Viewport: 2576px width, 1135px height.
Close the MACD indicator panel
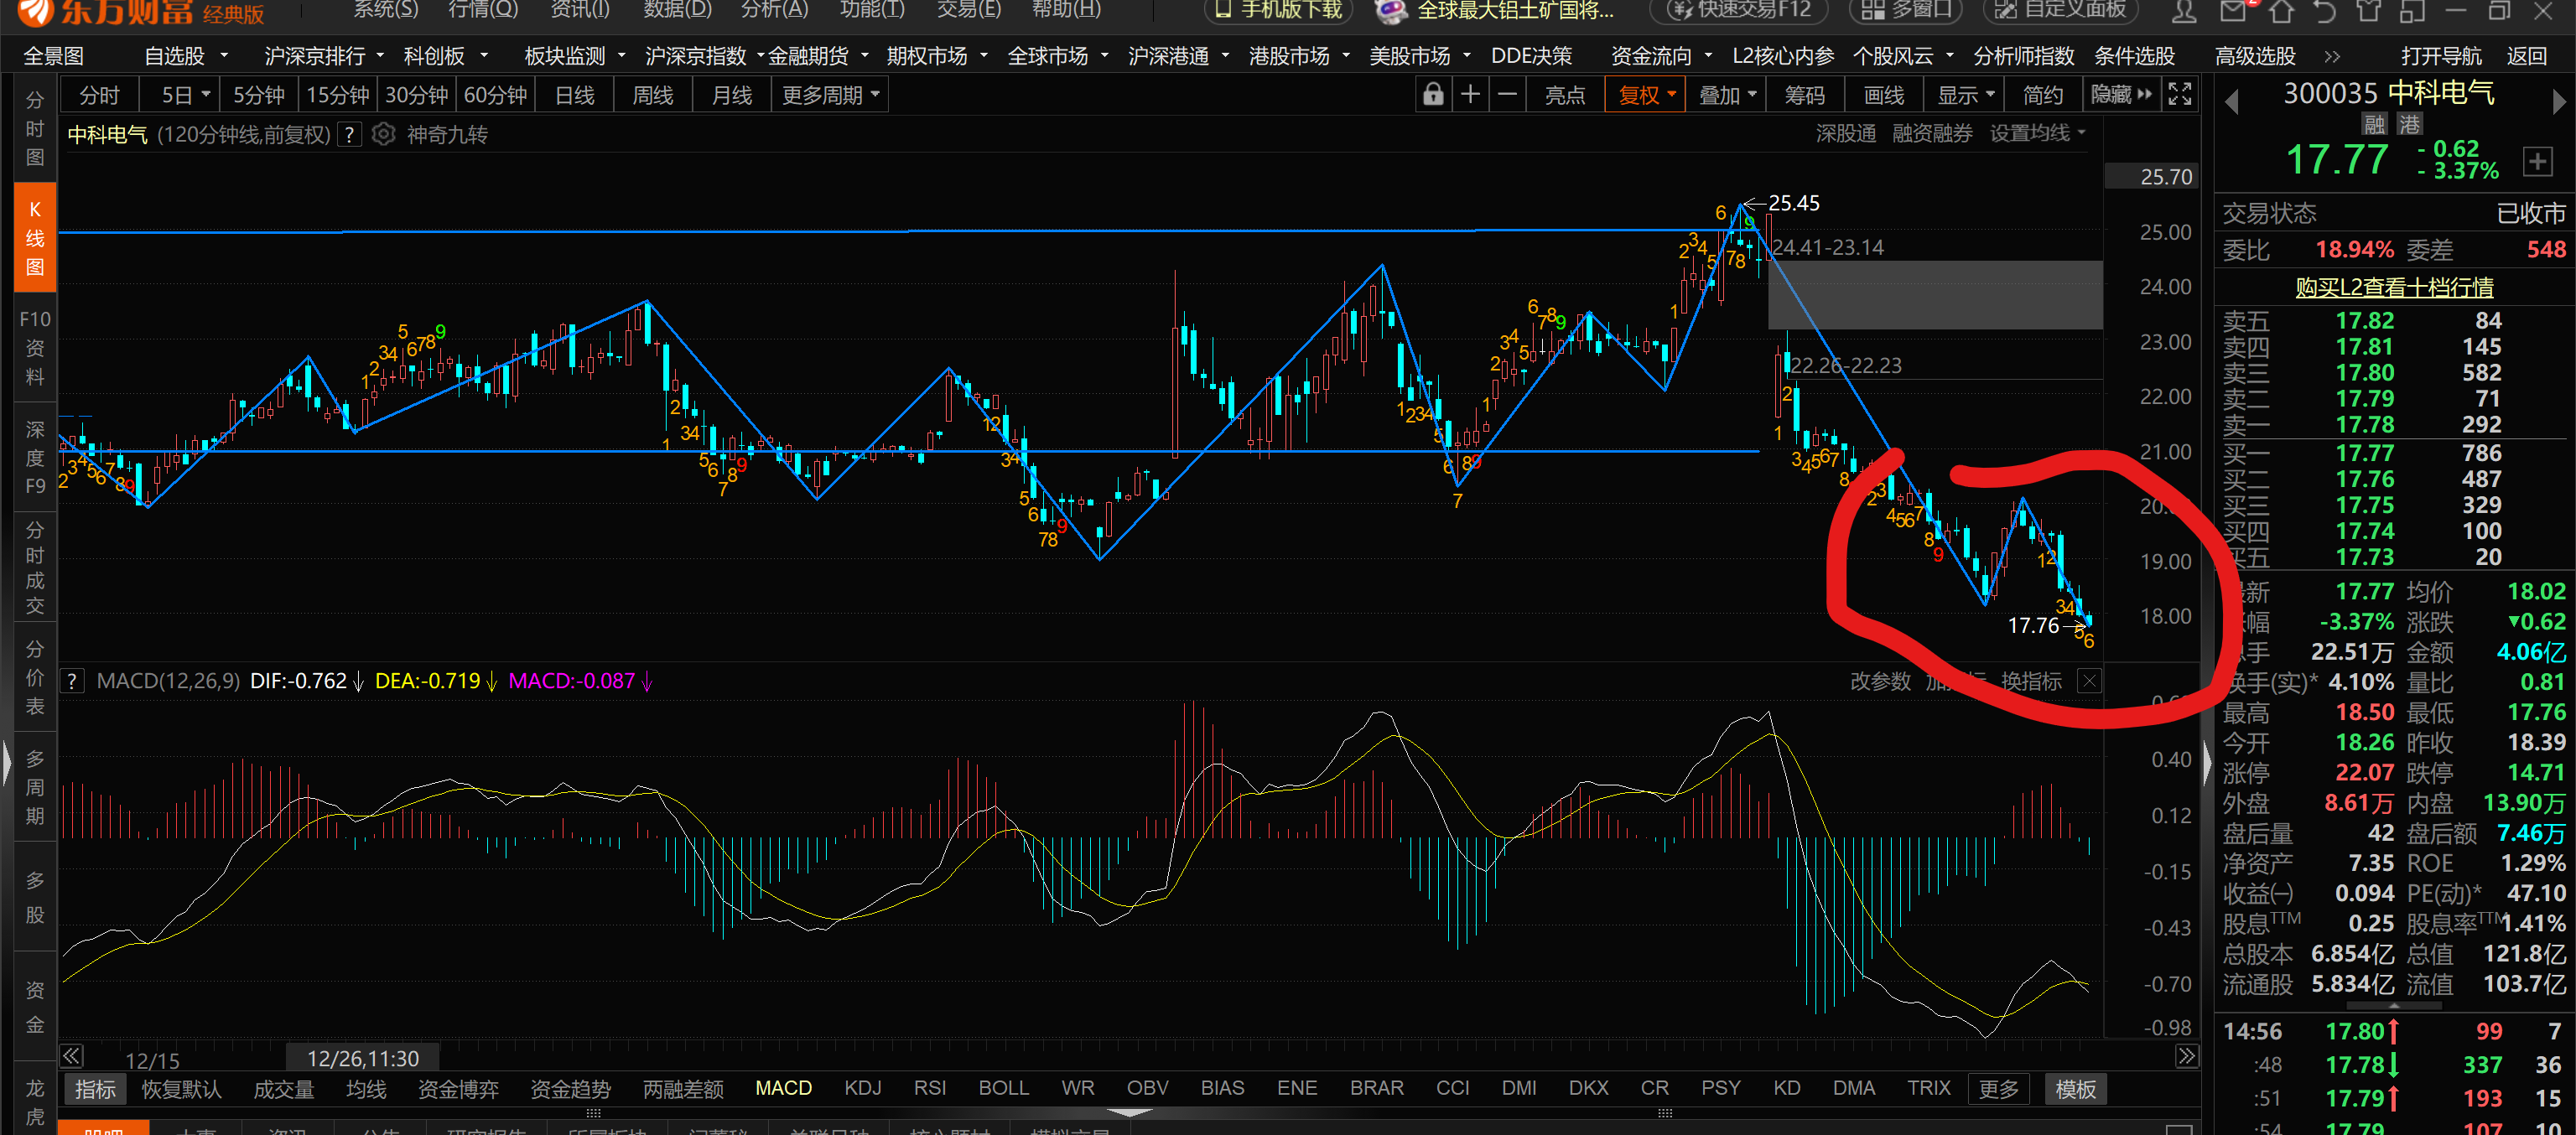(2089, 681)
